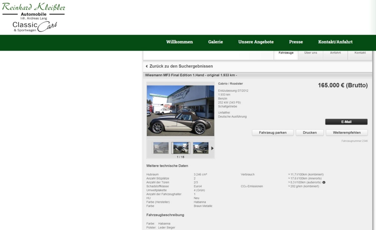The height and width of the screenshot is (230, 376).
Task: Click the Wiesmann MF3 Final Edition title
Action: (x=191, y=75)
